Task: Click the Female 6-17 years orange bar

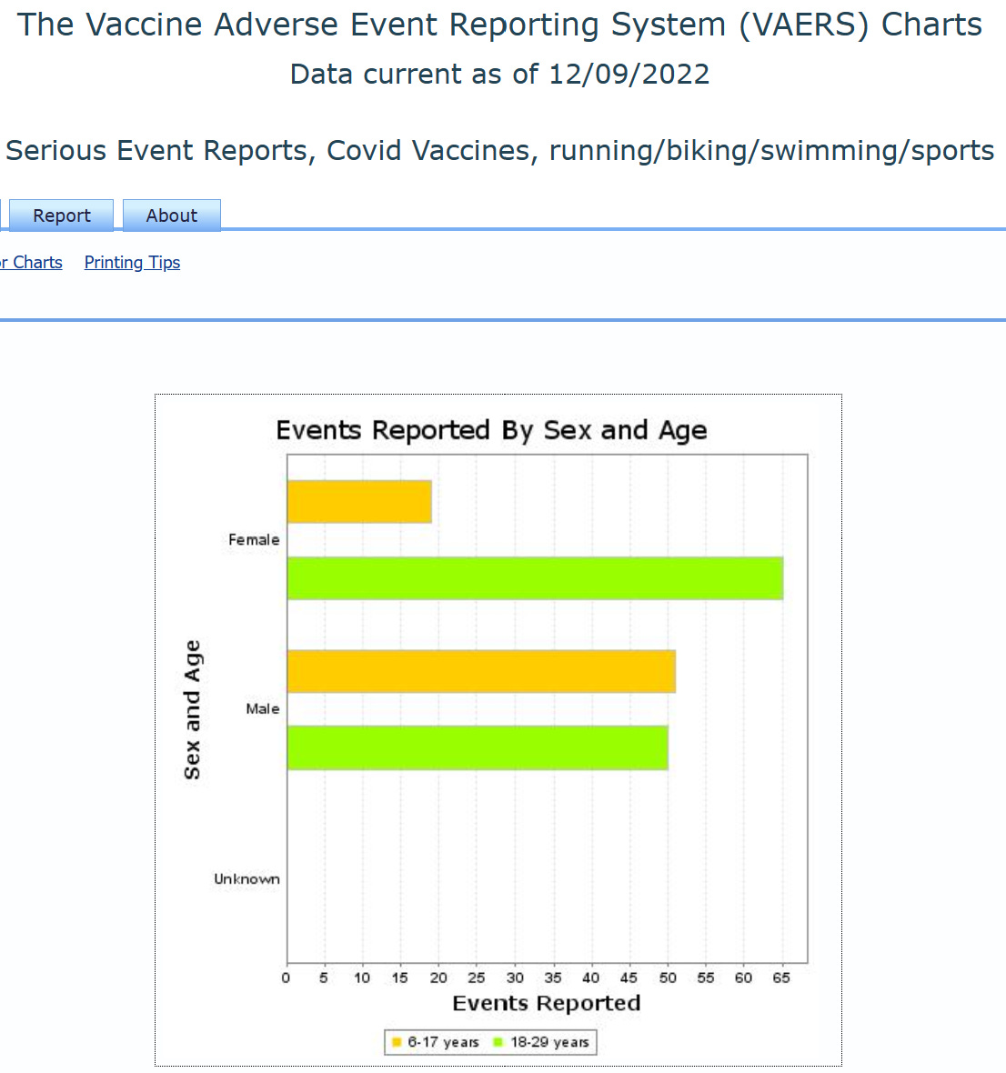Action: pyautogui.click(x=359, y=502)
